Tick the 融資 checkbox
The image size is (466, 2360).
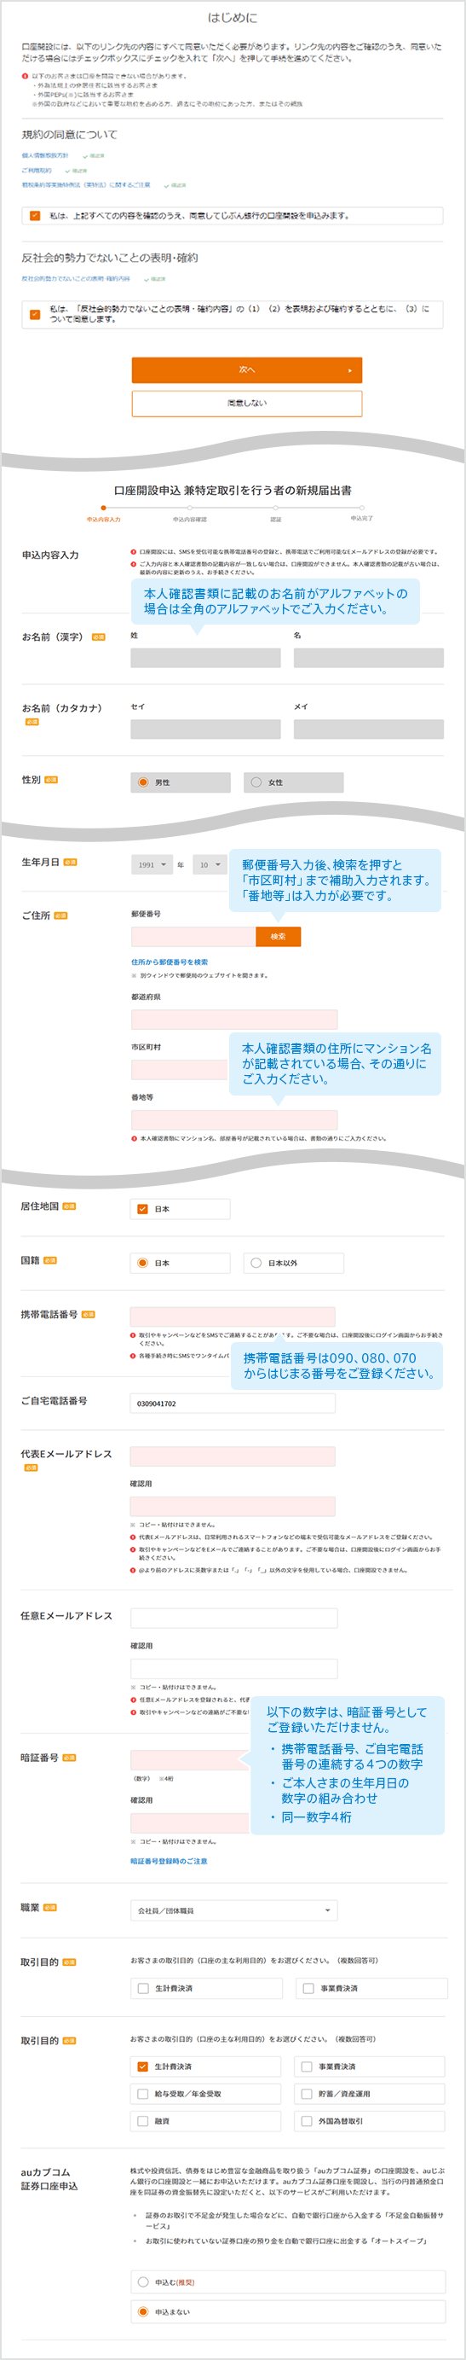(142, 2121)
